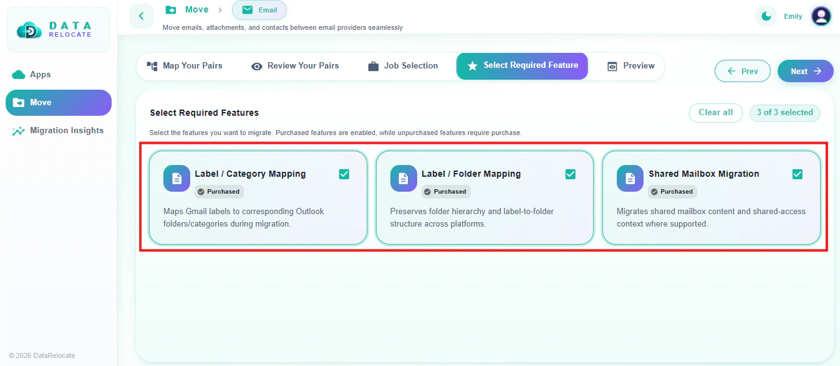
Task: Switch to Review Your Pairs tab
Action: click(x=296, y=66)
